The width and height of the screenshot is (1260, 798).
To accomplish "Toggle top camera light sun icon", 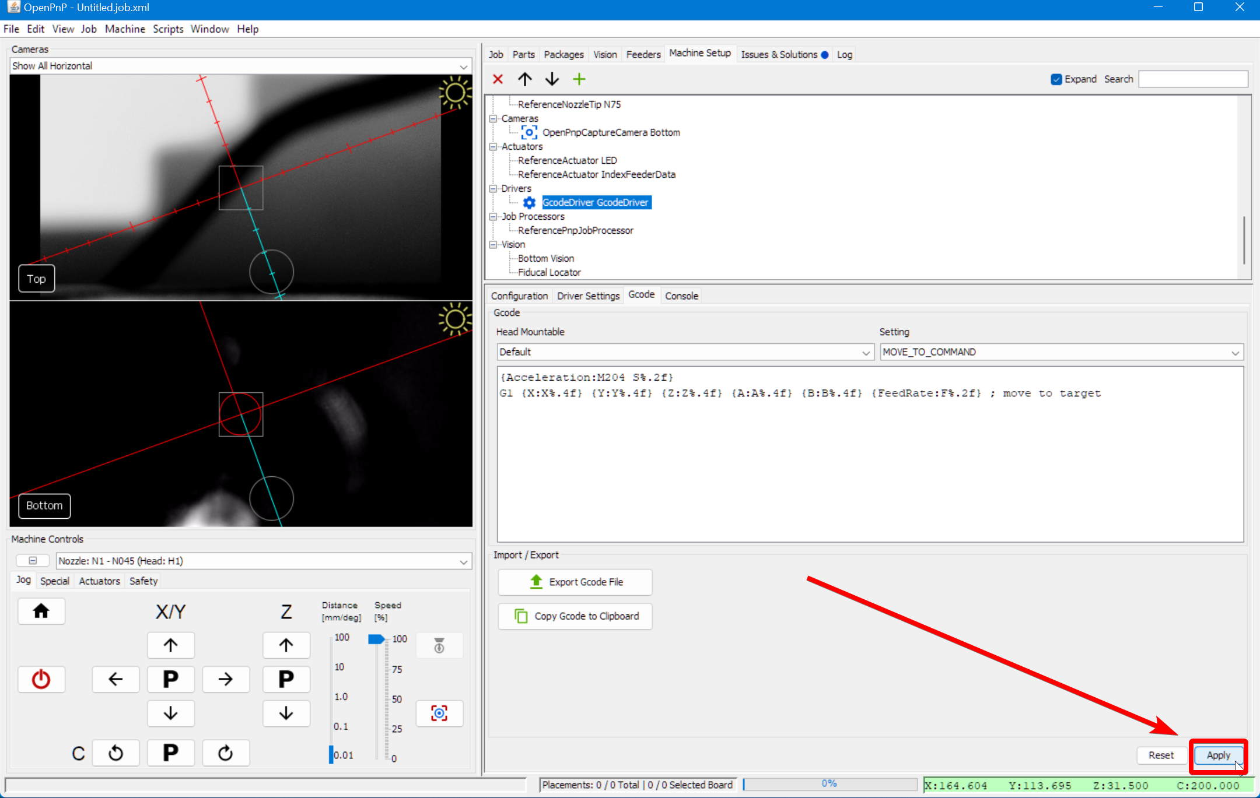I will (x=454, y=93).
